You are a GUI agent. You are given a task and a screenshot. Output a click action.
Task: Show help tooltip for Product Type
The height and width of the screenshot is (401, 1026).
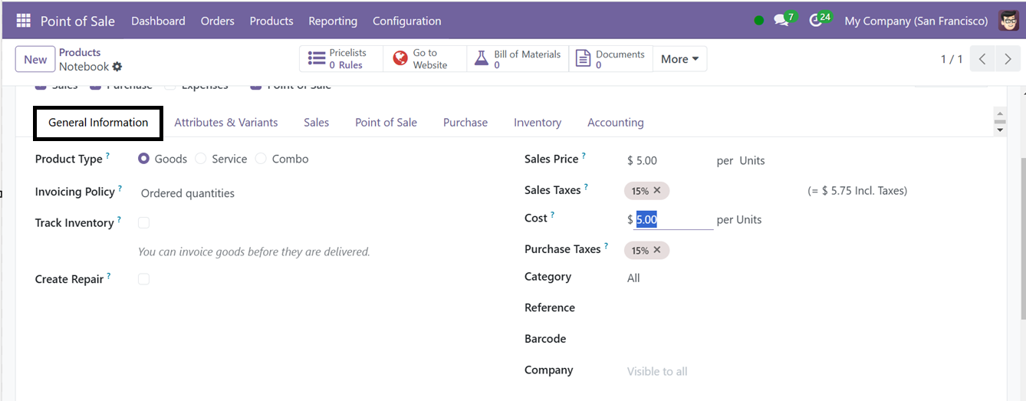tap(107, 156)
